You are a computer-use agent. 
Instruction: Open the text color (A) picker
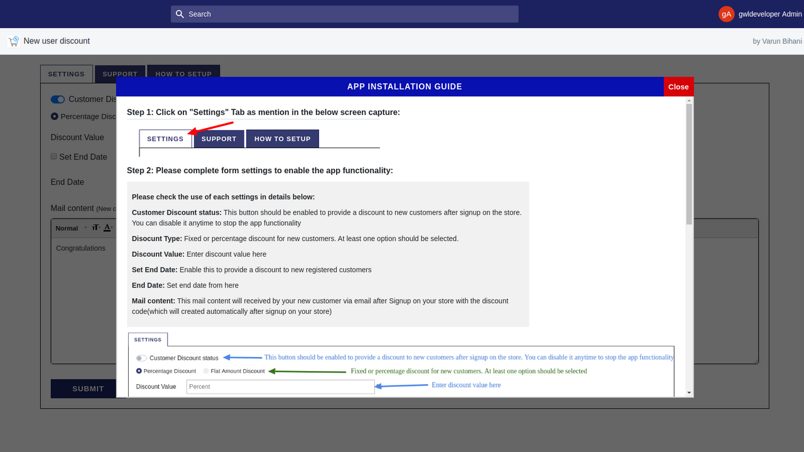107,227
